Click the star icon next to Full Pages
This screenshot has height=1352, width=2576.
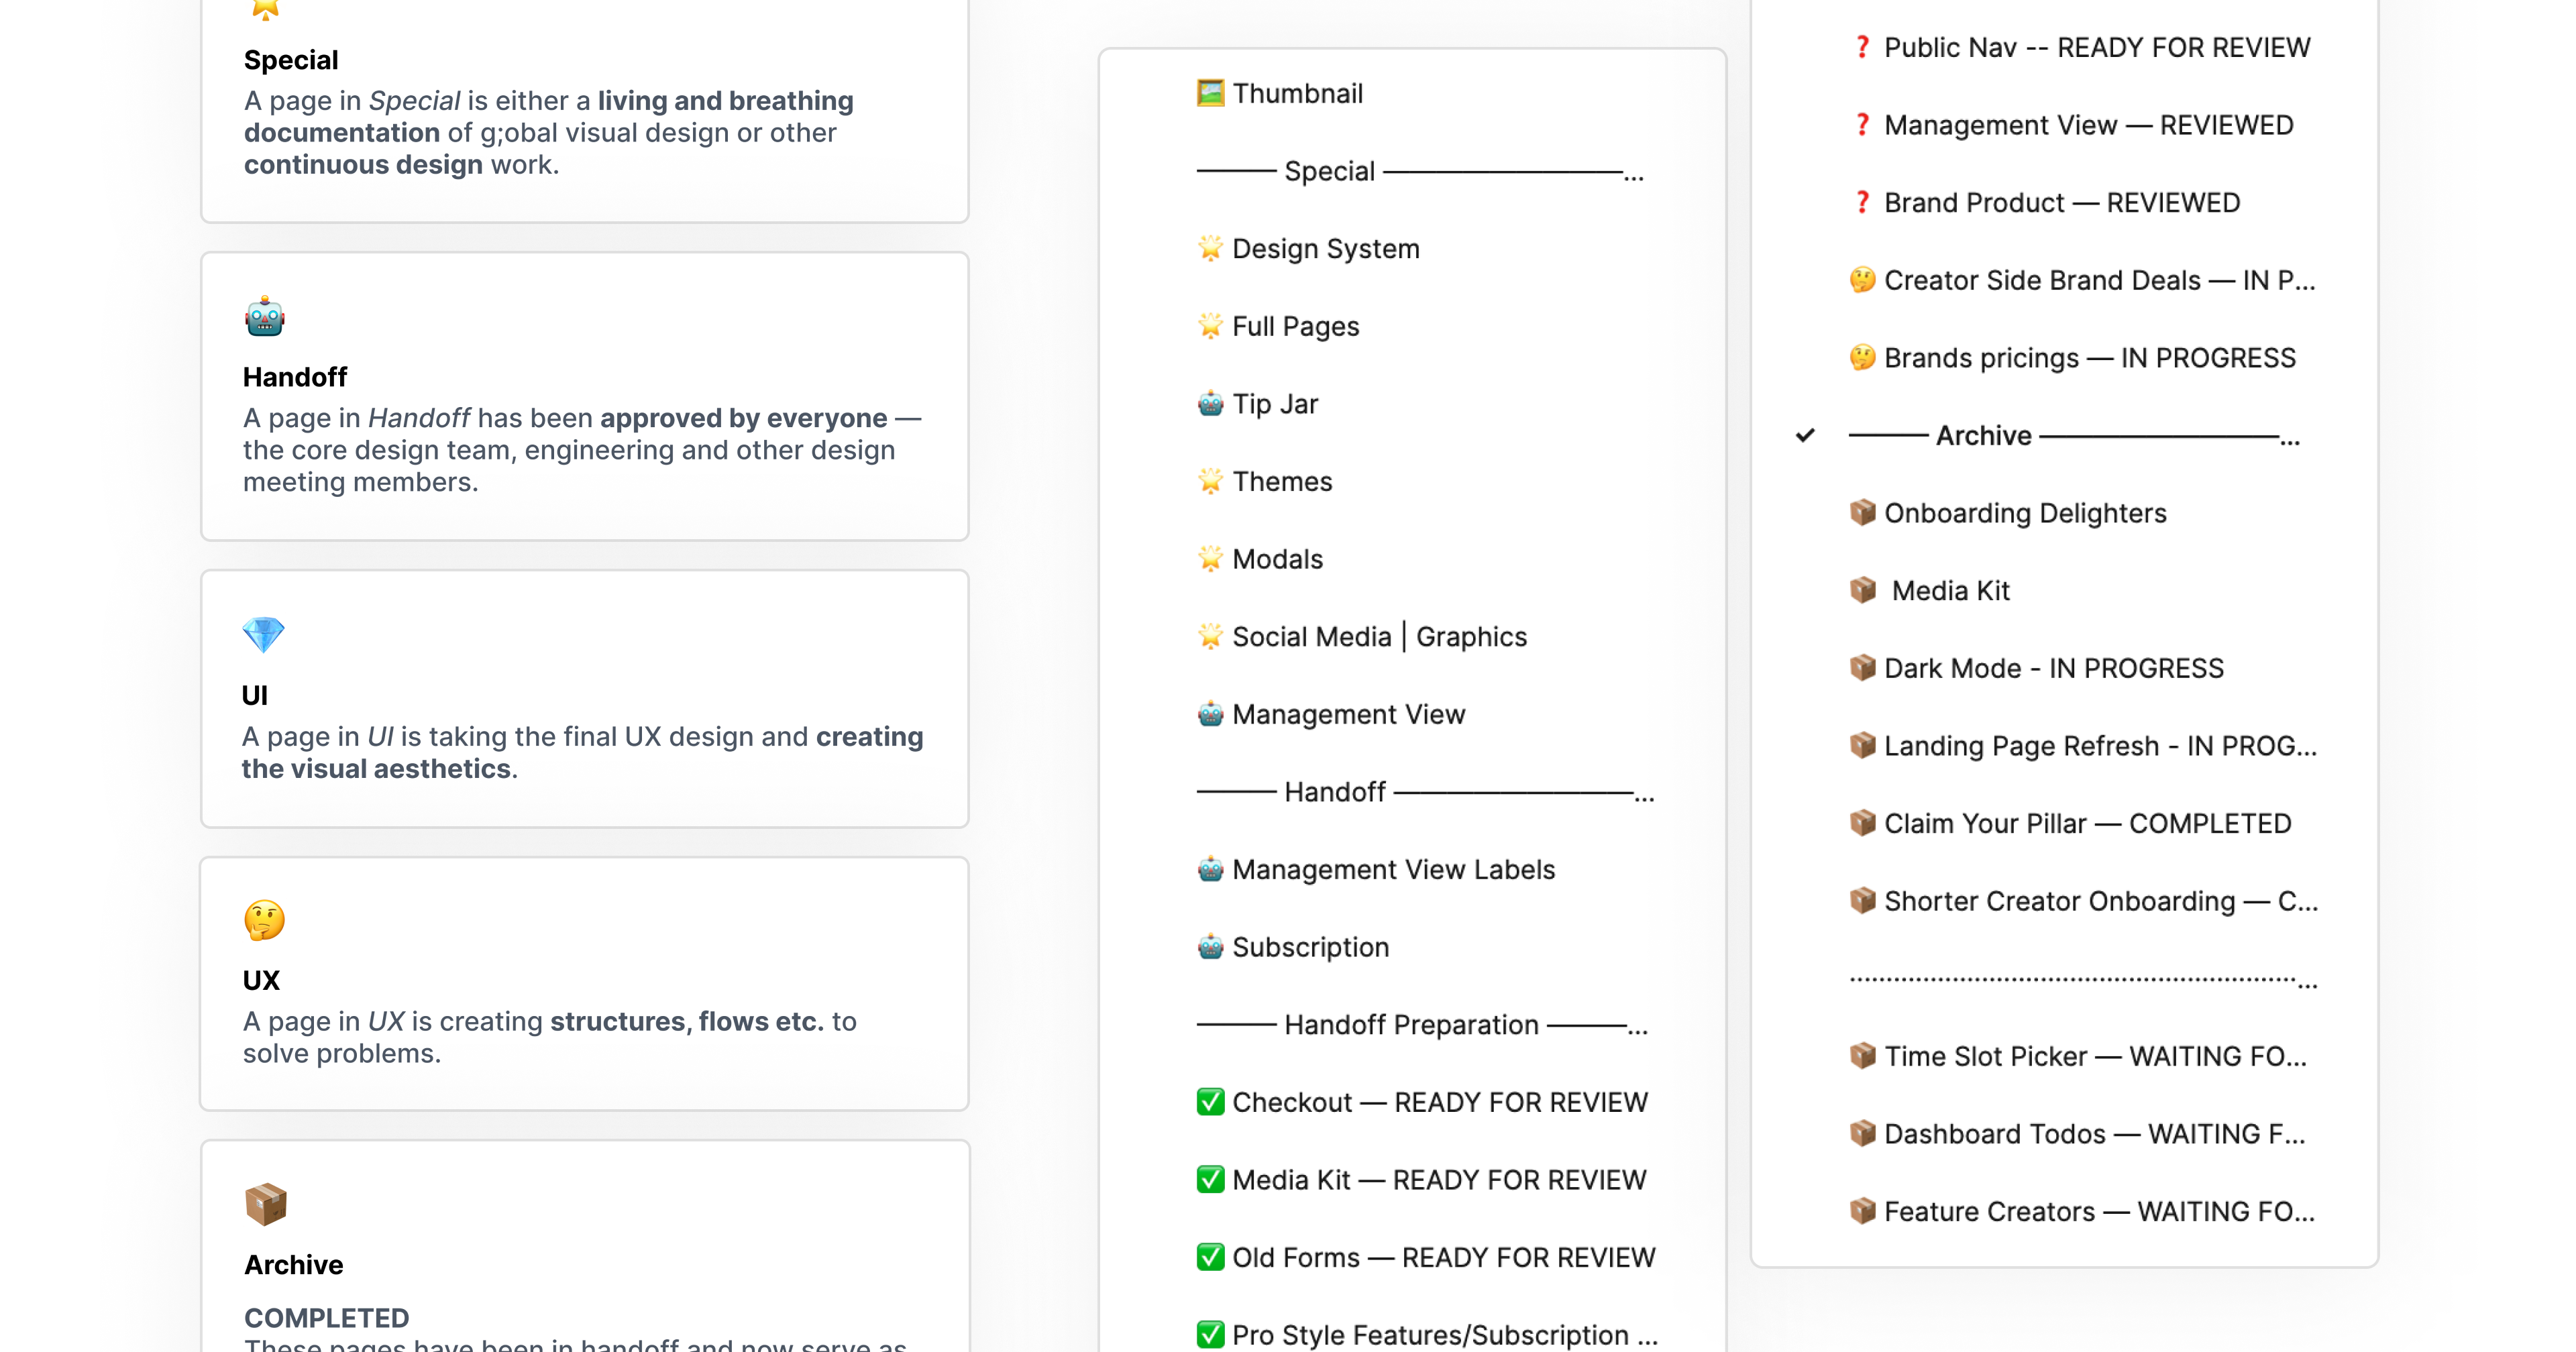tap(1210, 326)
